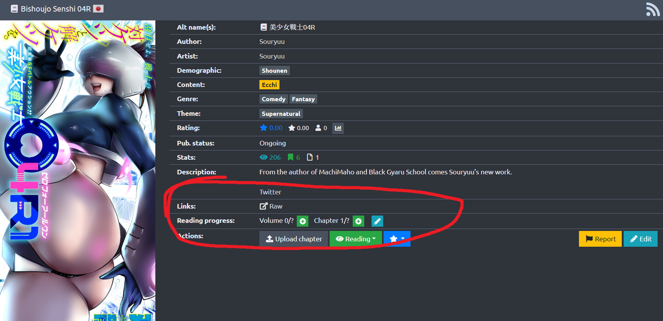This screenshot has height=321, width=663.
Task: Open the RSS feed icon
Action: tap(653, 9)
